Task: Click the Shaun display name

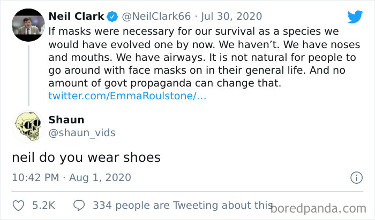Action: tap(66, 119)
